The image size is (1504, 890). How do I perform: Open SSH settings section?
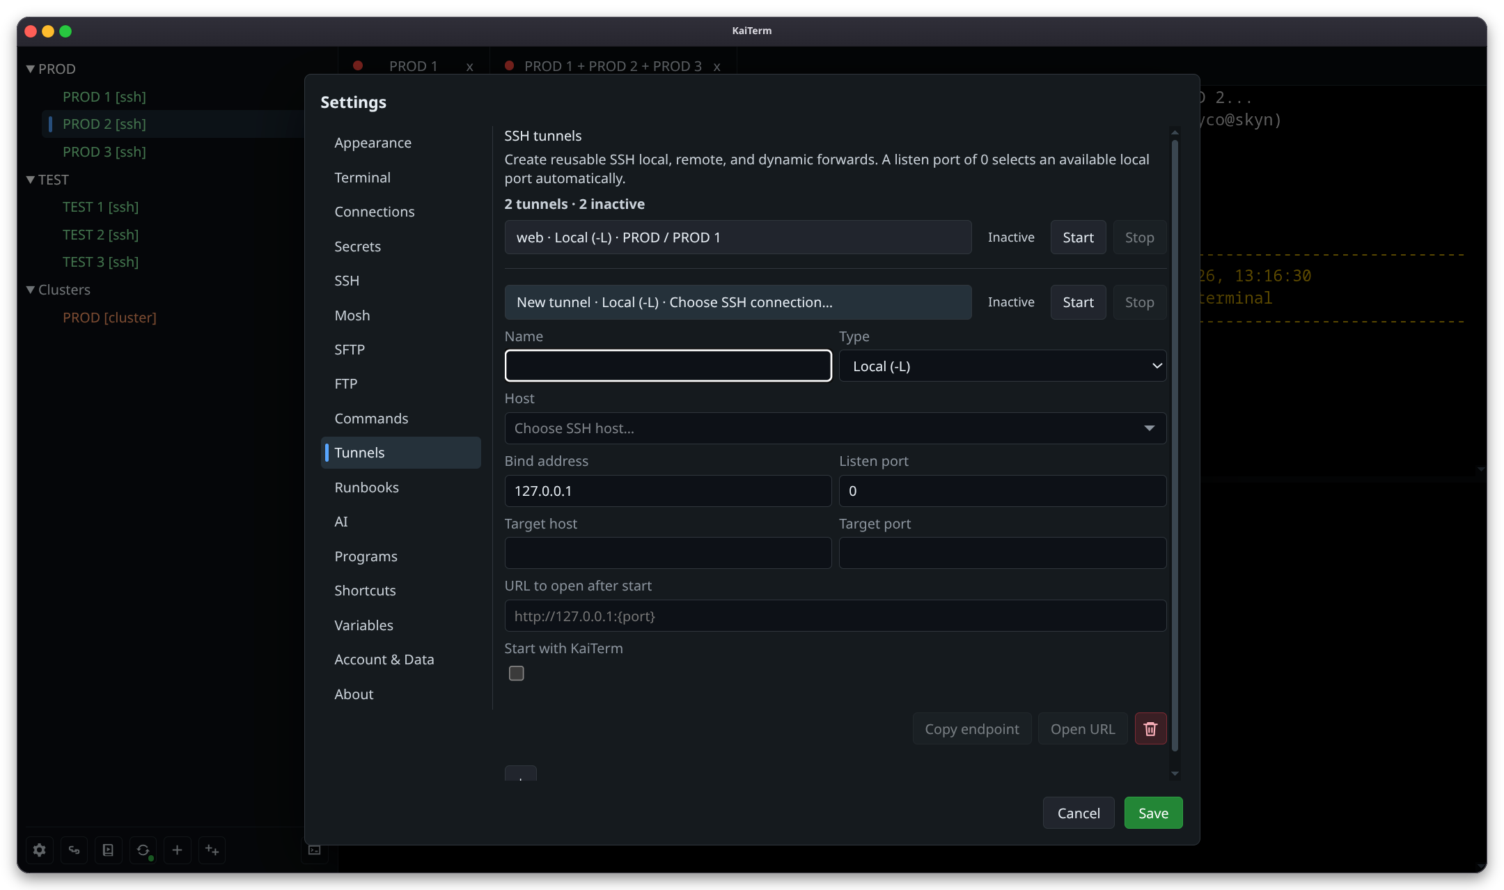coord(401,281)
